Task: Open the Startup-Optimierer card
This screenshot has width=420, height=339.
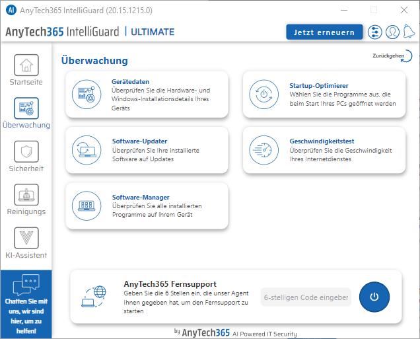Action: point(324,94)
